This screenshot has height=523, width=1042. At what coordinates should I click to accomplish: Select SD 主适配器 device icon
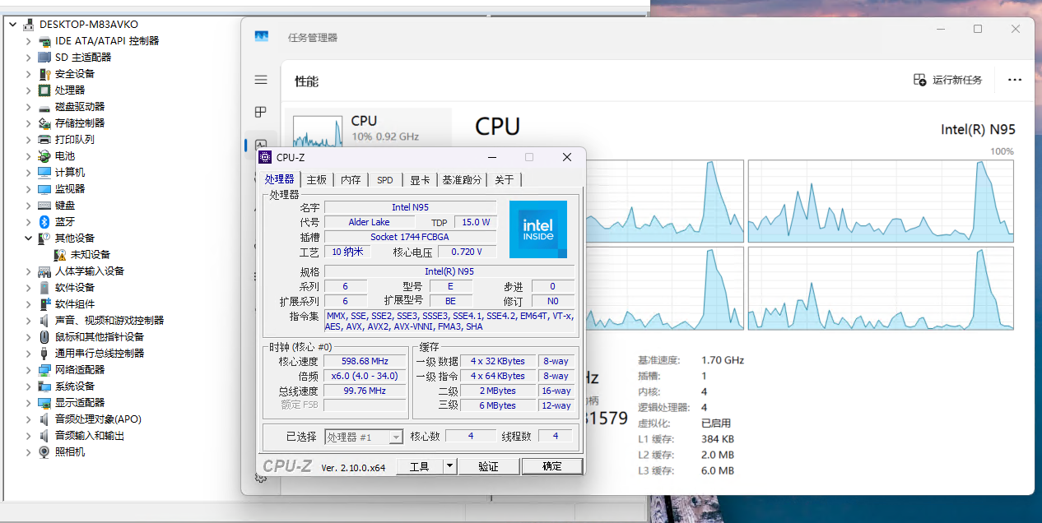44,57
